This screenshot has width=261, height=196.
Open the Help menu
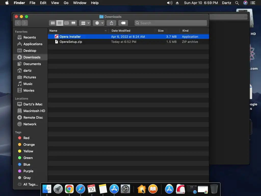tap(95, 3)
